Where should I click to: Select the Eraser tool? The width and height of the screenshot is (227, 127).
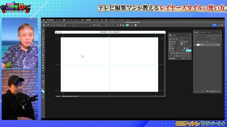tap(43, 60)
